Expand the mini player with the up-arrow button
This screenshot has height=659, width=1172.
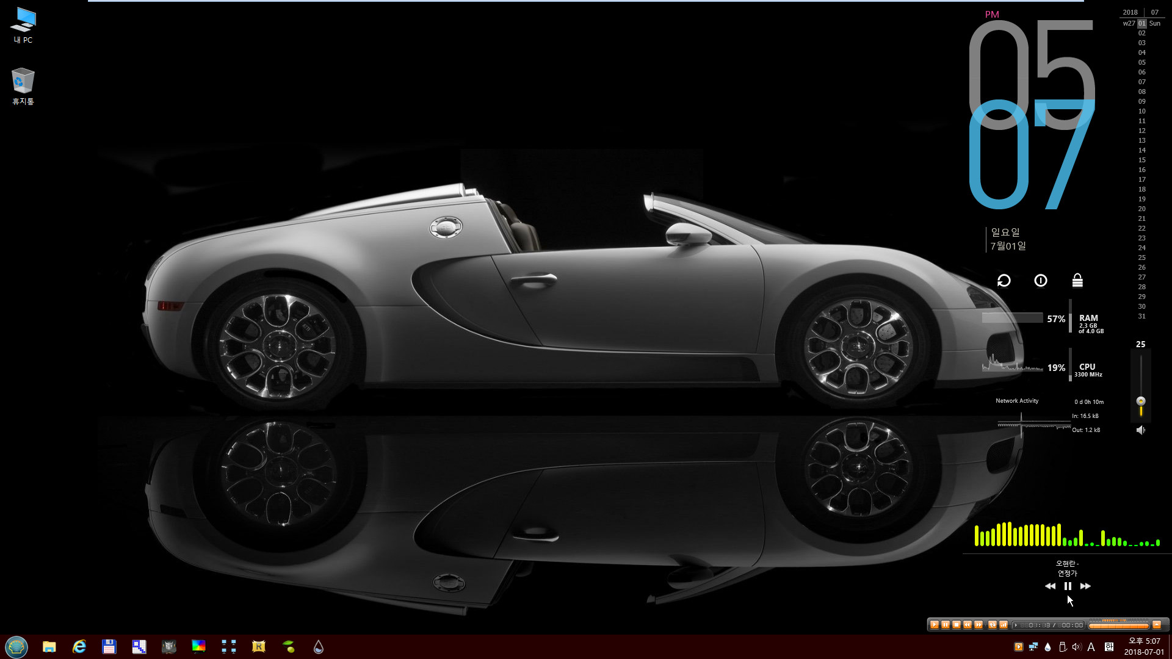[x=1157, y=625]
